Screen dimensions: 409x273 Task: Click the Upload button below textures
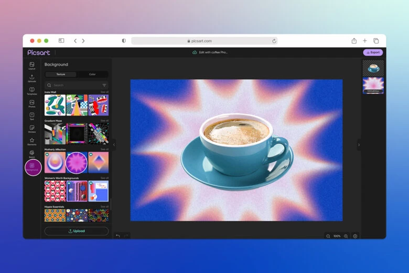(x=77, y=231)
